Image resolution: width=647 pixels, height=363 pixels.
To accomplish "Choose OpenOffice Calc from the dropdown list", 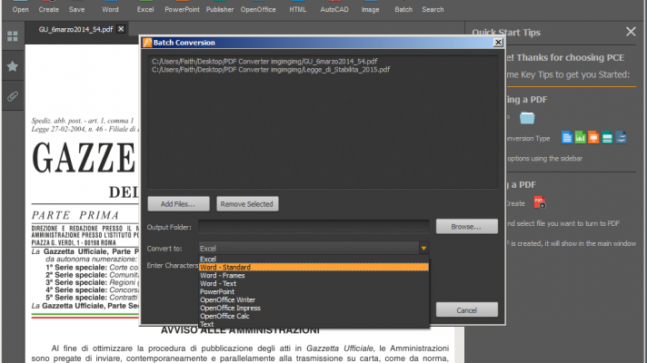I will click(314, 316).
